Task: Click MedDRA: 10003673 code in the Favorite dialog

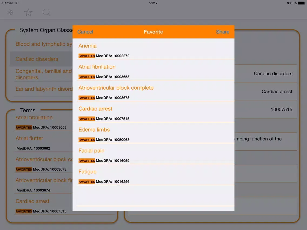Action: (x=113, y=98)
